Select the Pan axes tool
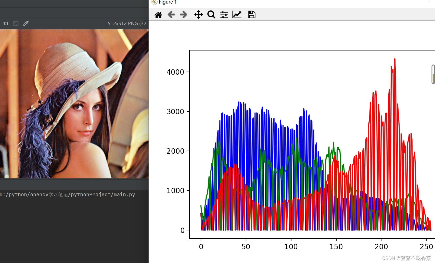The height and width of the screenshot is (263, 435). (198, 15)
